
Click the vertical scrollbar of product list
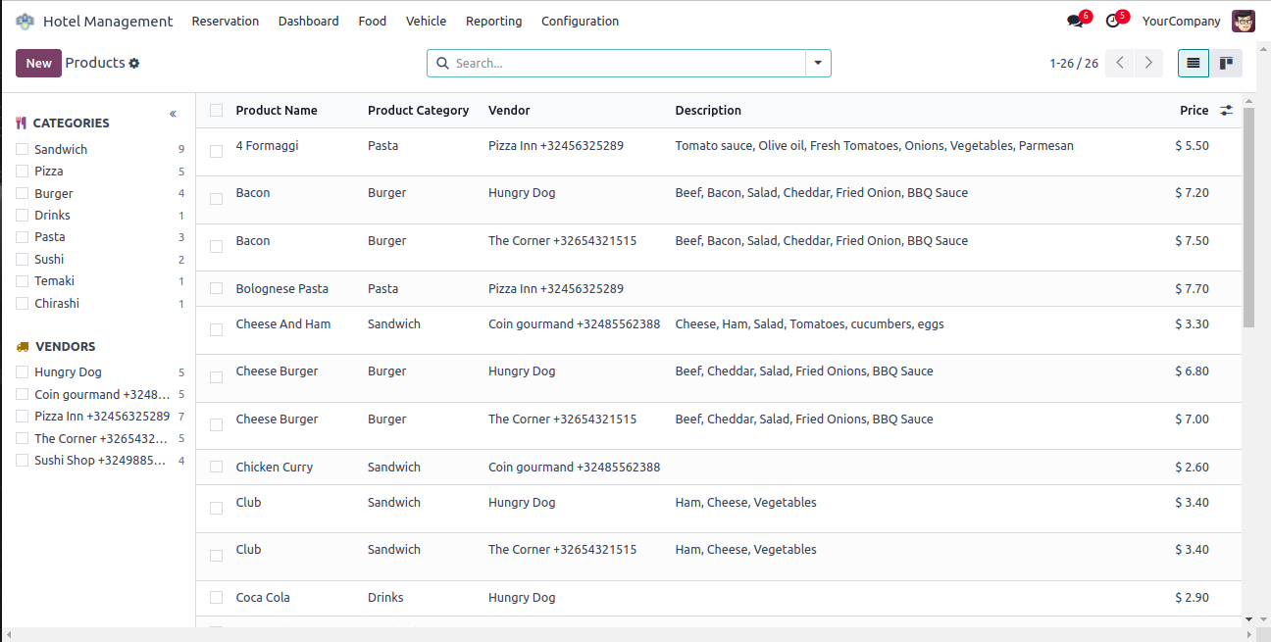[1248, 216]
